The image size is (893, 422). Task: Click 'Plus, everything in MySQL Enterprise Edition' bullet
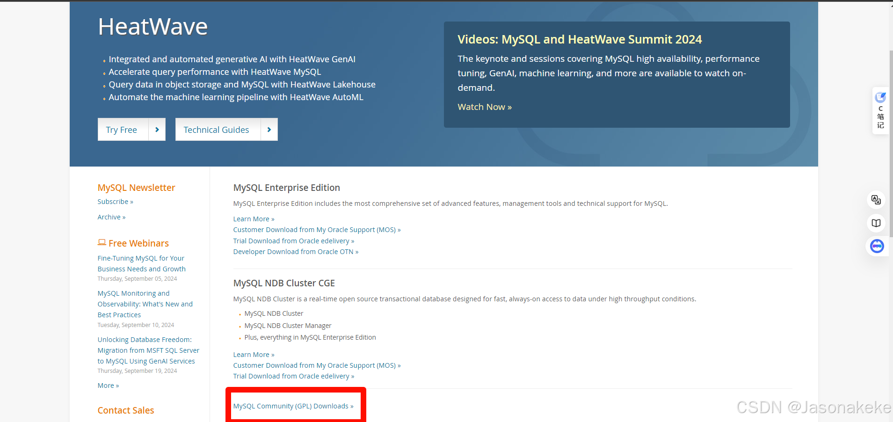click(310, 337)
